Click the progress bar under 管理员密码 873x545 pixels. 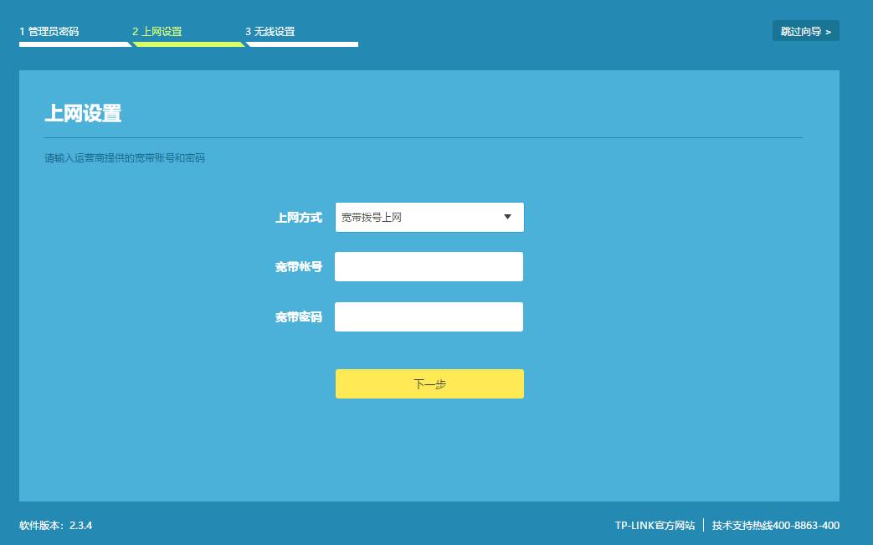(x=75, y=44)
